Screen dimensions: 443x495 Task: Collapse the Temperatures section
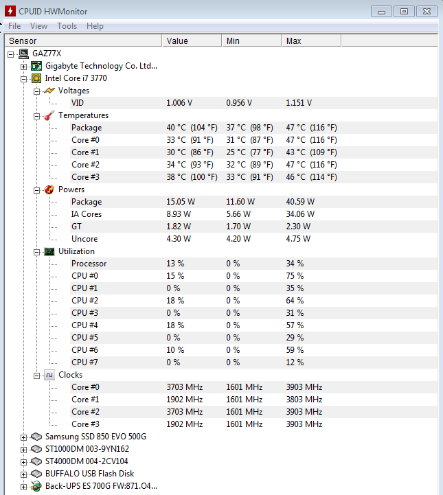click(x=36, y=117)
